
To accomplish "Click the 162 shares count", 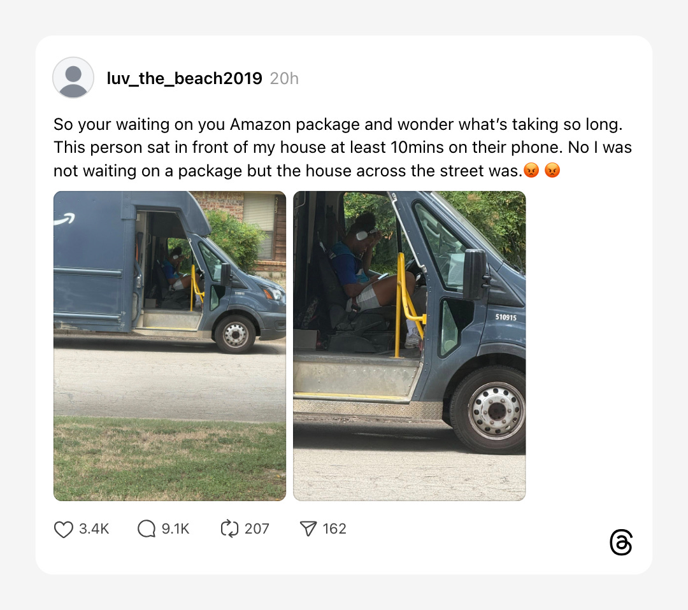I will pos(334,529).
